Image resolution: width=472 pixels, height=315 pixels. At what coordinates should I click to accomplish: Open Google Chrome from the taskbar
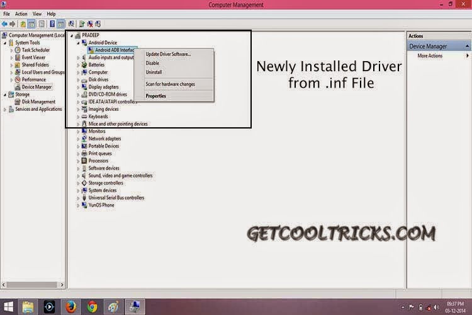tap(92, 307)
